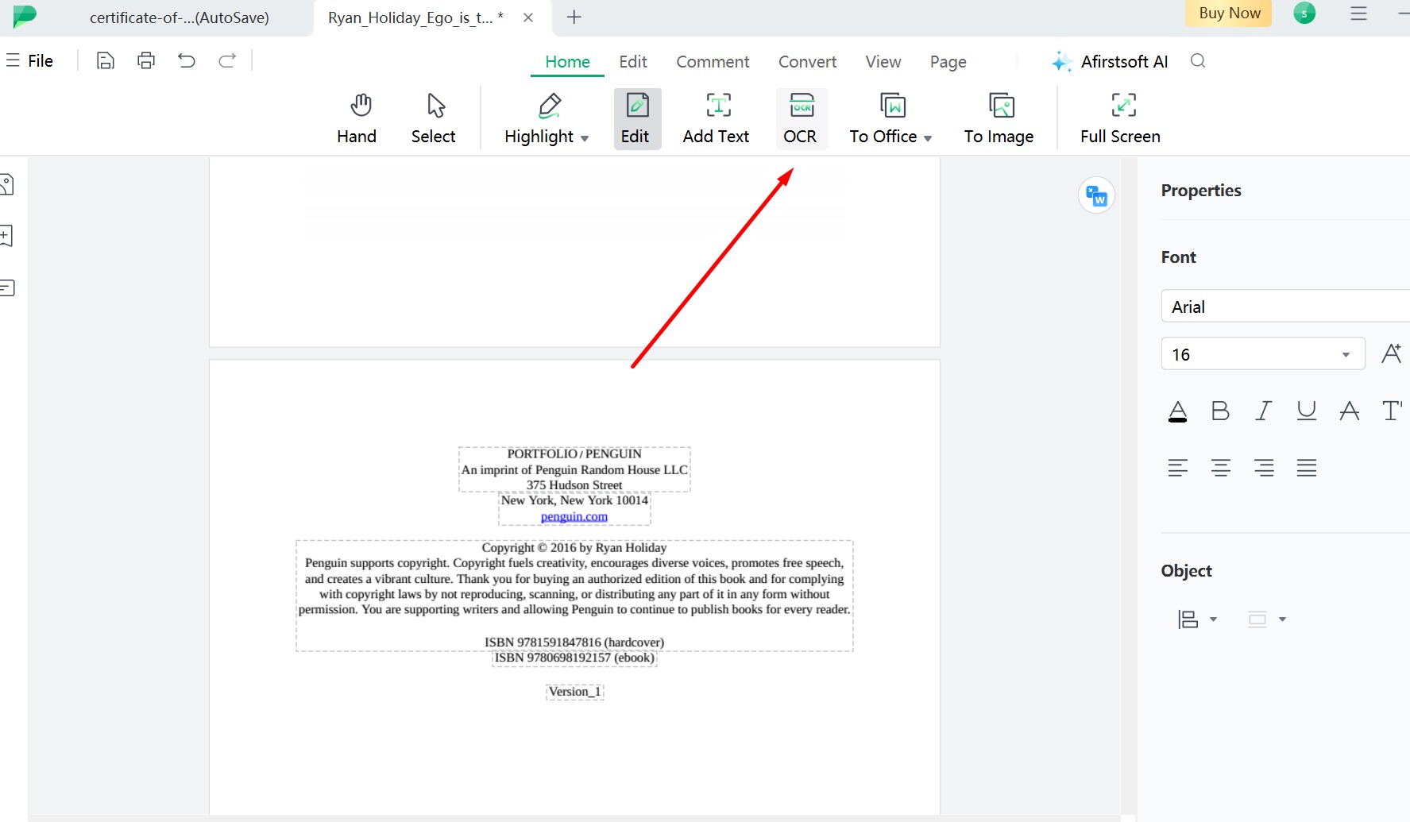Screen dimensions: 1410x822
Task: Activate the Highlight tool
Action: [x=539, y=119]
